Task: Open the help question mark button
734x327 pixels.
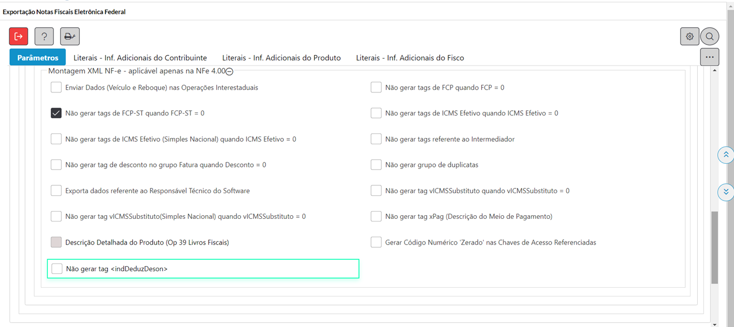Action: pyautogui.click(x=44, y=36)
